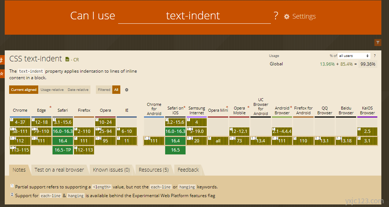Click Chrome versions 113-115 cell
The width and height of the screenshot is (389, 207).
[20, 150]
